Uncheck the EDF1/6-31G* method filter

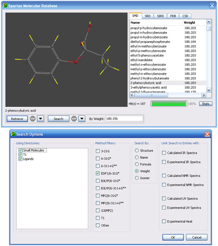pyautogui.click(x=98, y=173)
